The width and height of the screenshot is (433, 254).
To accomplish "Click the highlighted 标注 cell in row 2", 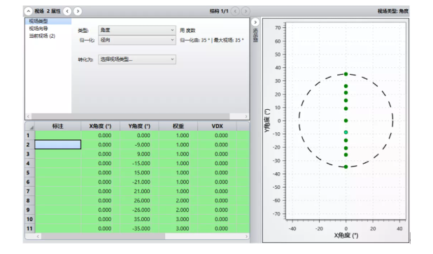I will click(x=58, y=145).
